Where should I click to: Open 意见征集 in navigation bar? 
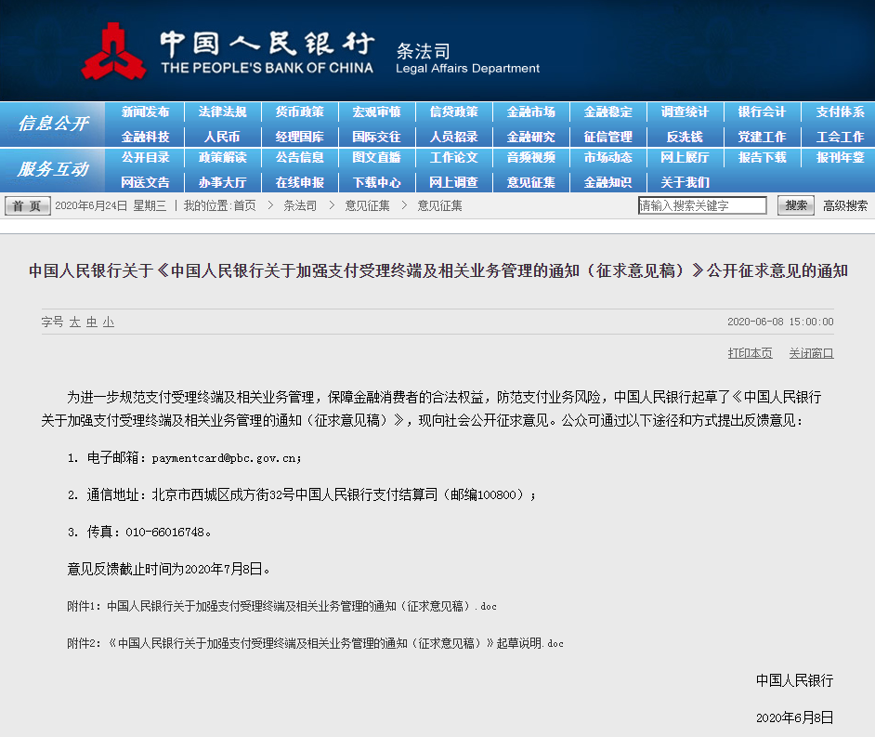[530, 182]
